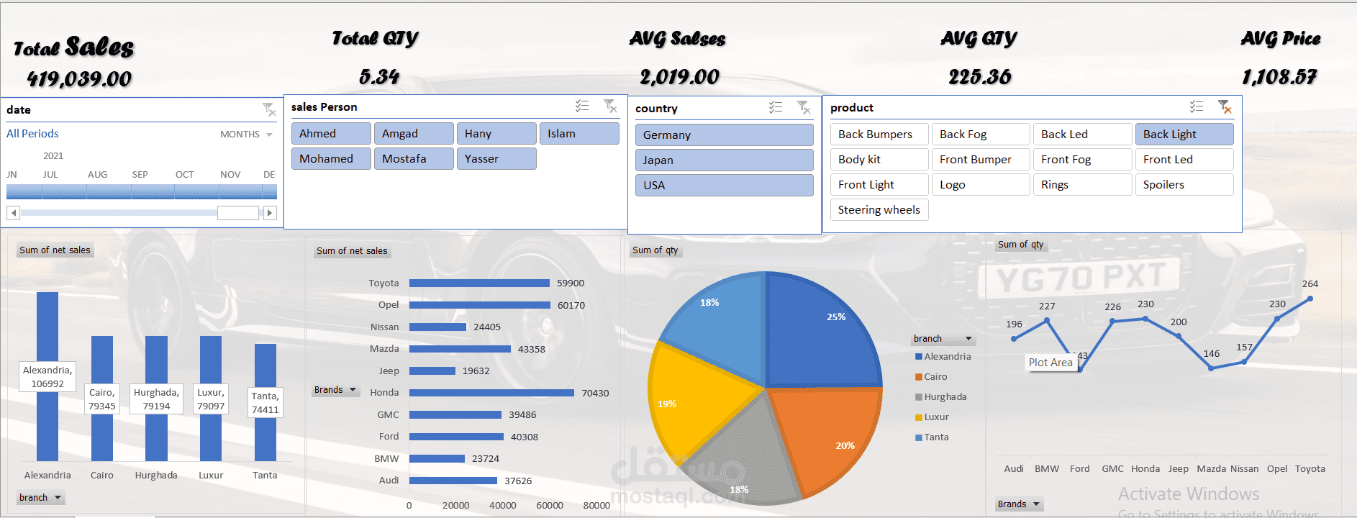Screen dimensions: 1357x518
Task: Click Cairo legend color swatch
Action: (x=919, y=377)
